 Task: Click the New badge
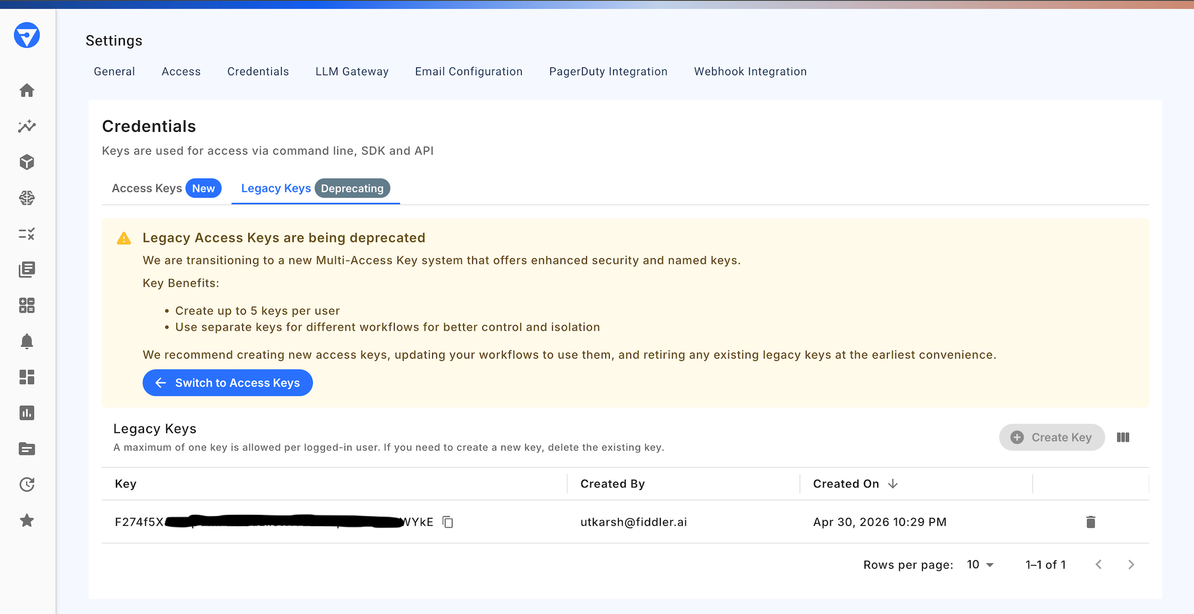204,189
